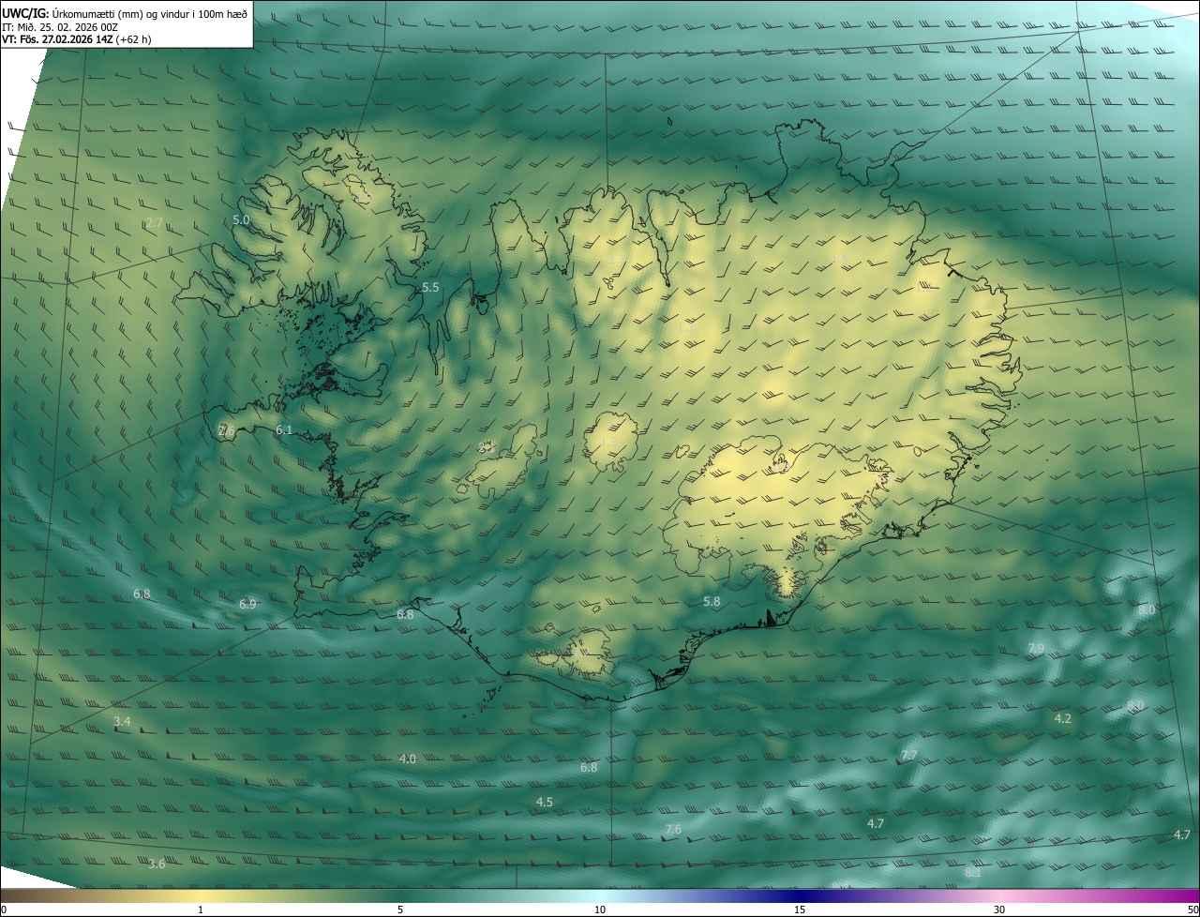Click the map value label "5.5"
Screen dimensions: 1200x917
click(x=430, y=287)
